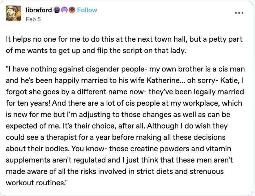
Task: Click the word "Katherine" in the post
Action: pos(163,80)
